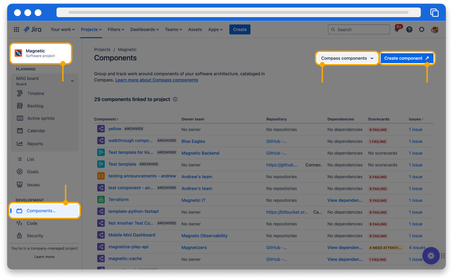This screenshot has height=280, width=453.
Task: Click the browser address bar
Action: (238, 12)
